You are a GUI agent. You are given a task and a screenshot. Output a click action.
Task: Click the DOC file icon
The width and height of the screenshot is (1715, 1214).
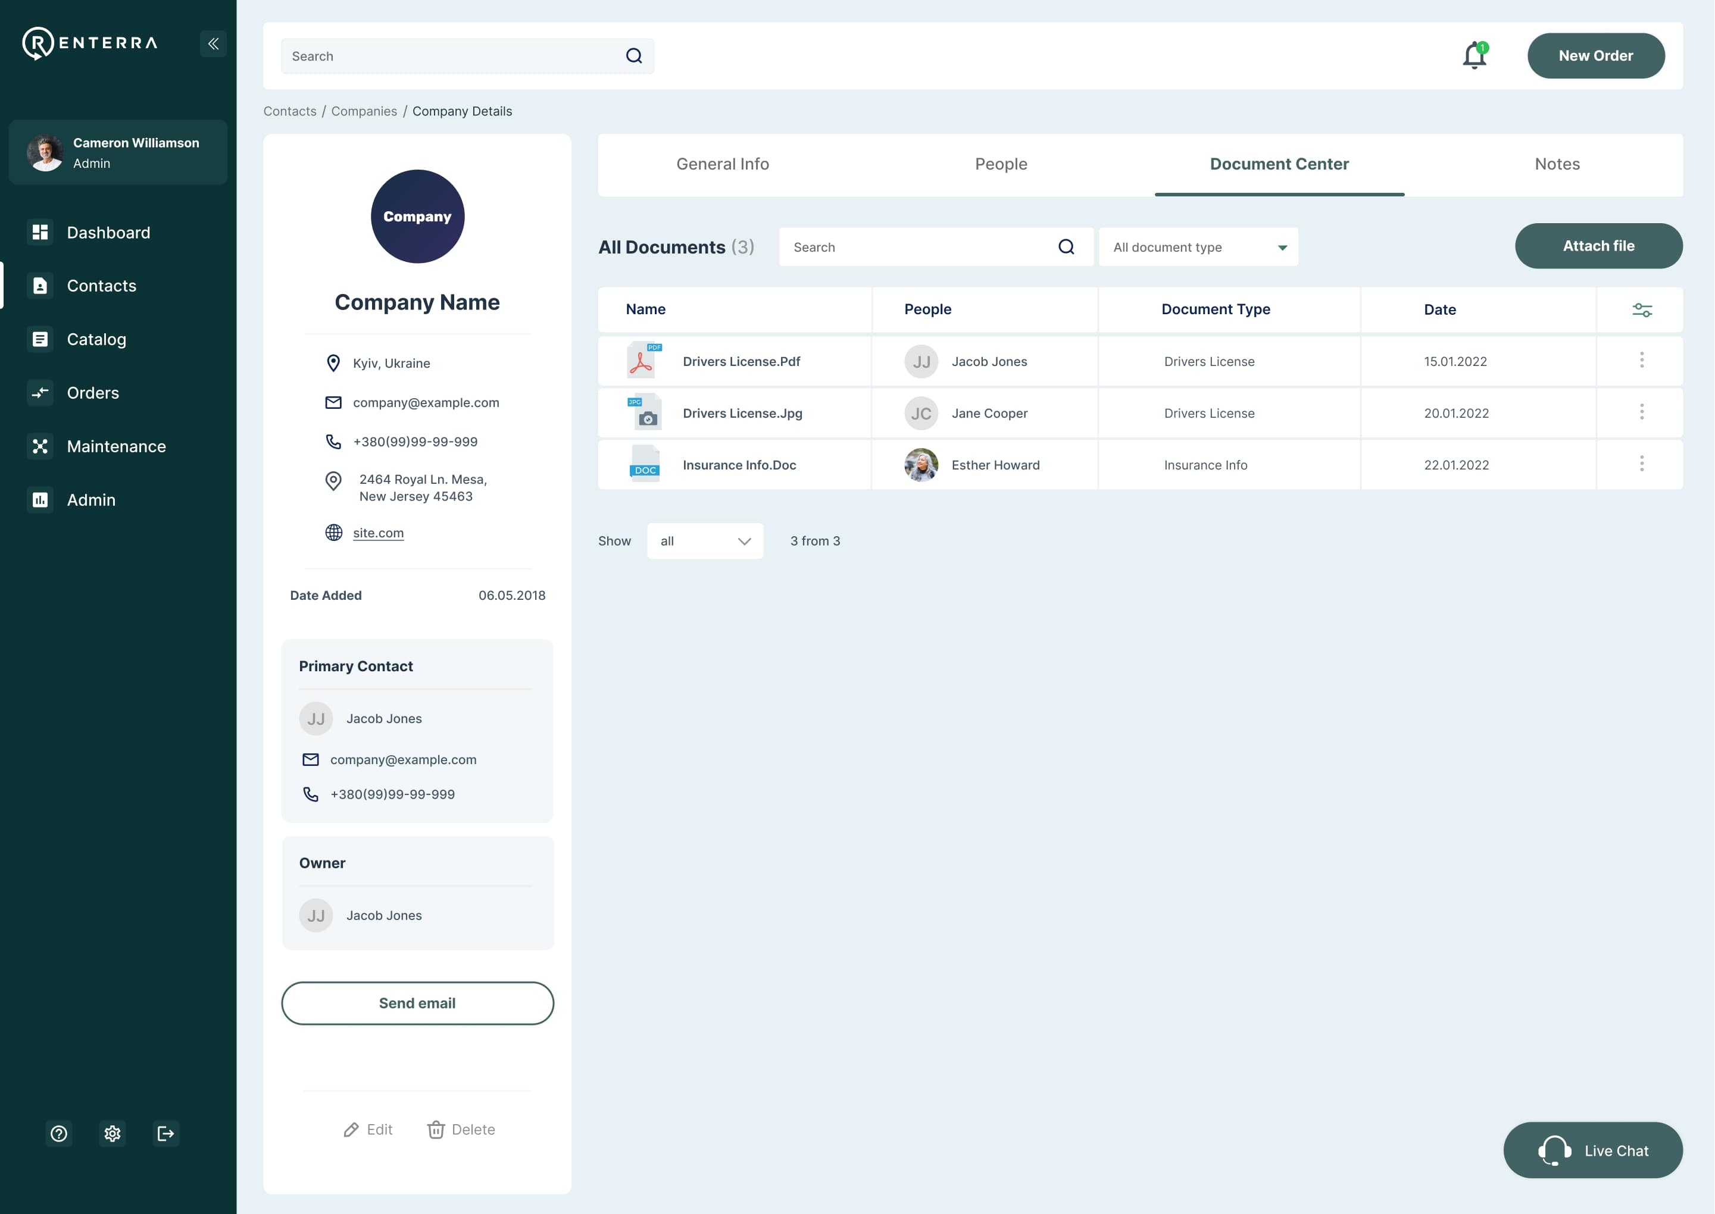pos(643,464)
